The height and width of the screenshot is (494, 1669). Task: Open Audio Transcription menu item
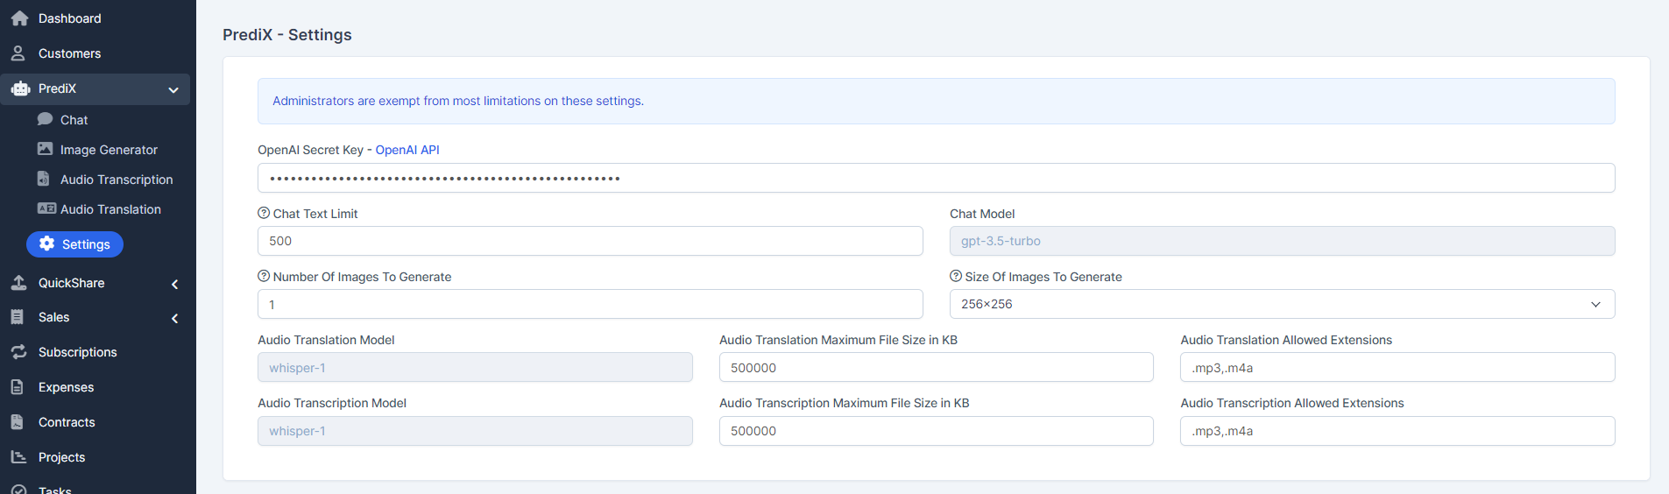tap(117, 180)
